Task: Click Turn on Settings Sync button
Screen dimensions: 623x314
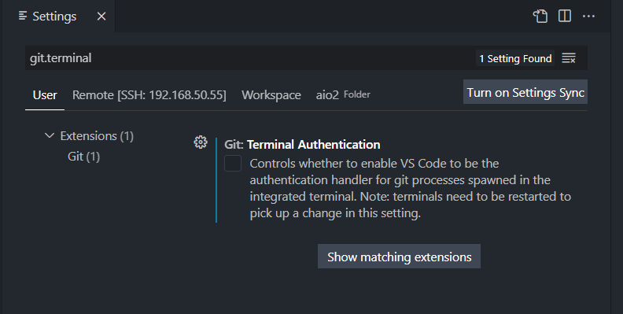Action: [x=525, y=92]
